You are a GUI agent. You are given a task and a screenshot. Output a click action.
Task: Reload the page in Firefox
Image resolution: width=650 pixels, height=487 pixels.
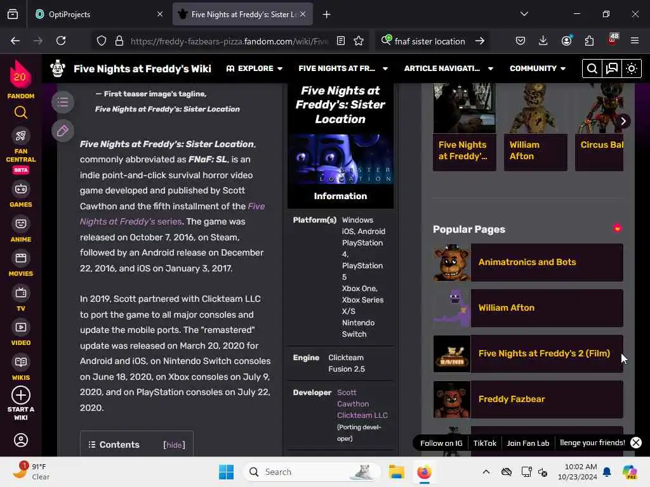(x=61, y=41)
